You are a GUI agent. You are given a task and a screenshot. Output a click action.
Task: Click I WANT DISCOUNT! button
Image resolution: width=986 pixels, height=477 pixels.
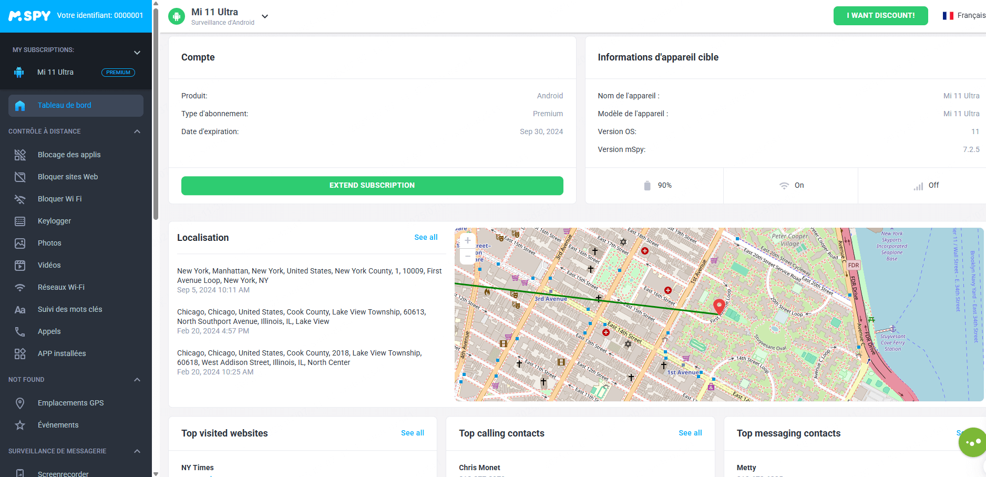(x=880, y=16)
